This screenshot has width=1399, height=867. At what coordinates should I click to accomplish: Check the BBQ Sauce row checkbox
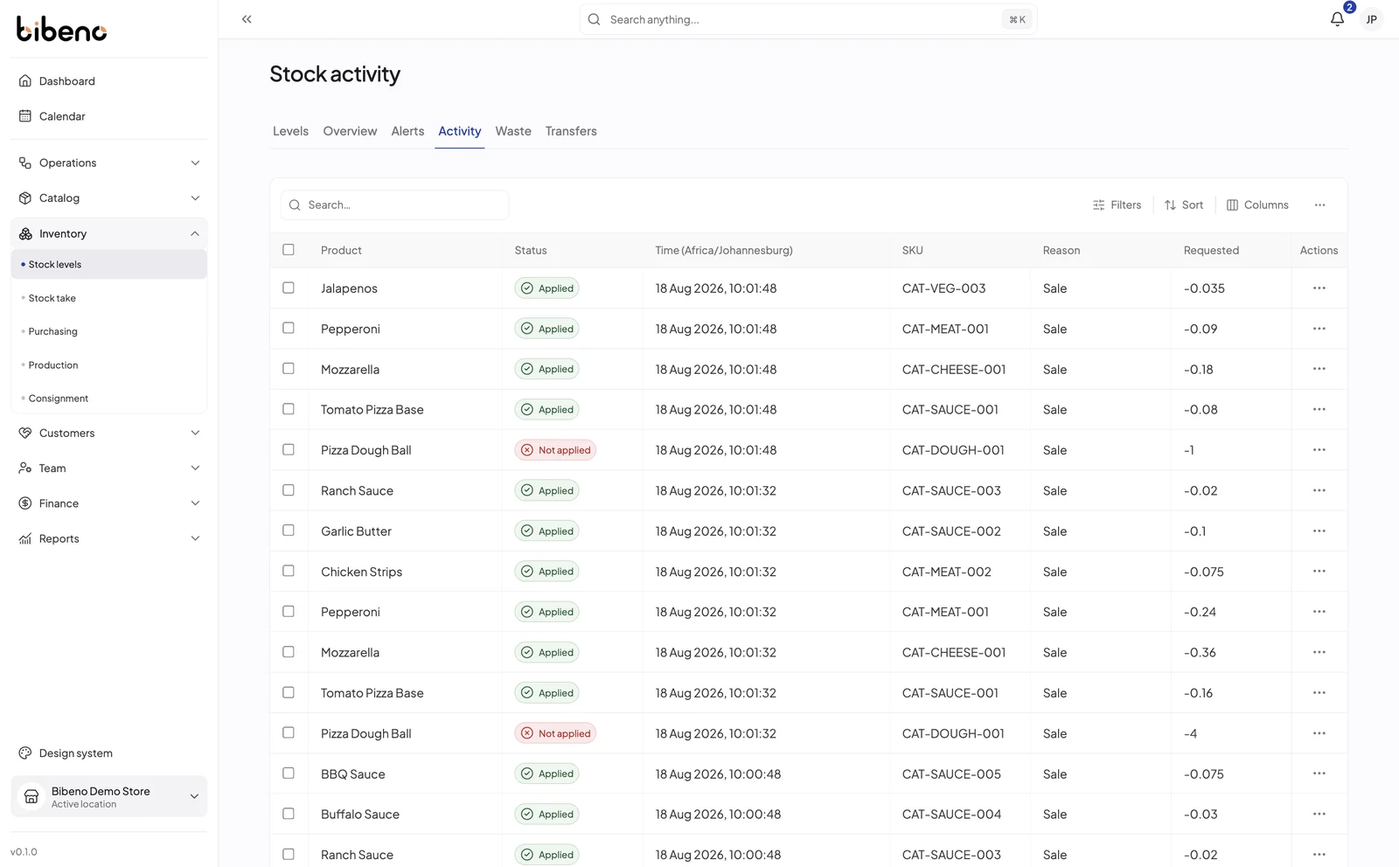[x=289, y=773]
